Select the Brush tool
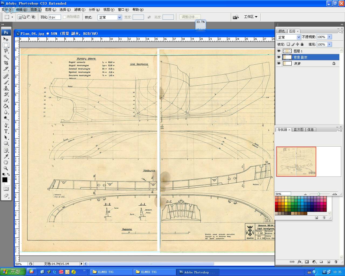 (x=6, y=82)
